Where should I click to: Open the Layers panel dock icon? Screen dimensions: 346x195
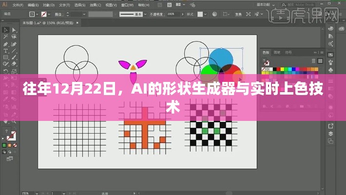coord(330,134)
